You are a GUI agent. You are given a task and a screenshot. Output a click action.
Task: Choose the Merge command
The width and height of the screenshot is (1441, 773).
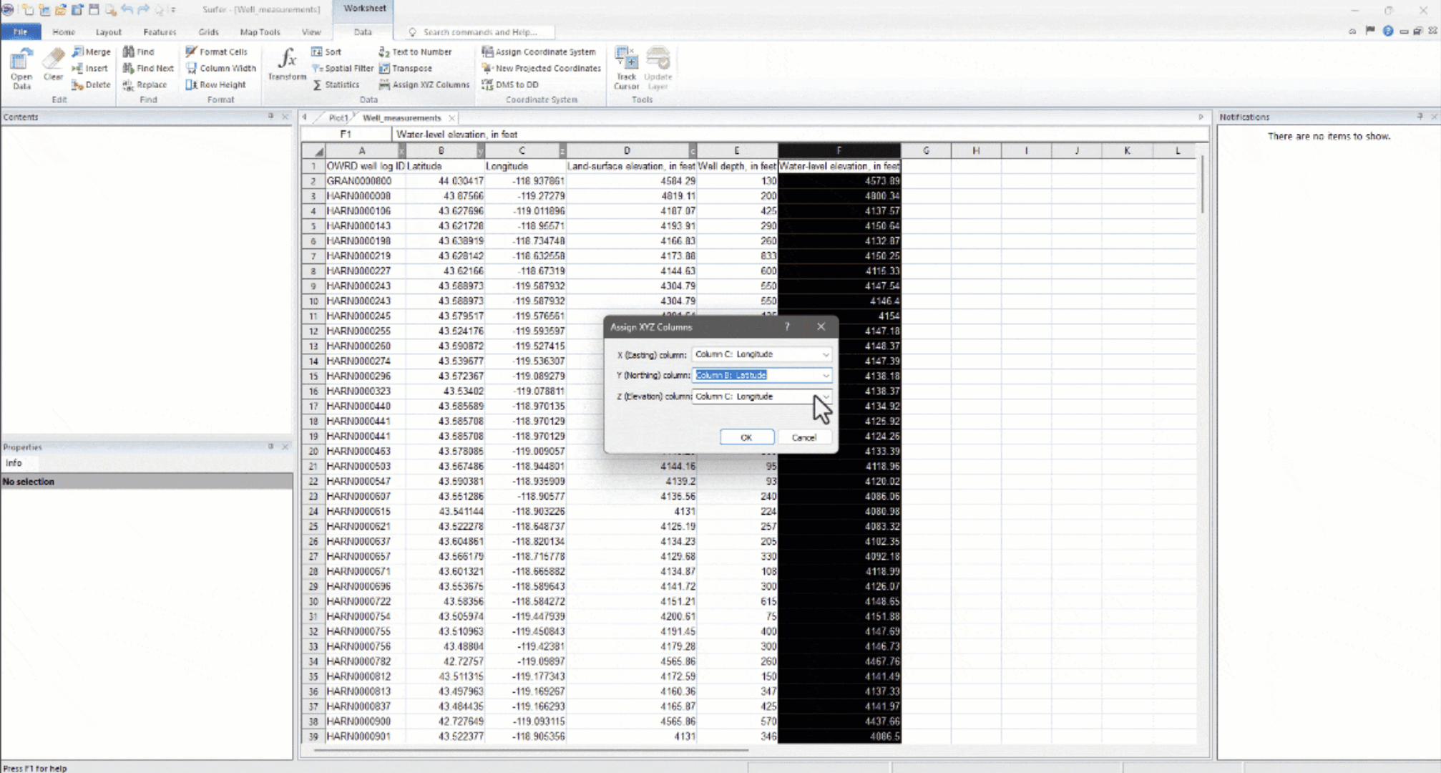92,52
